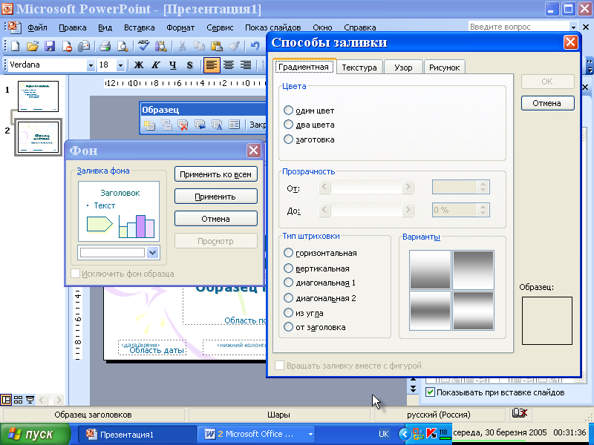This screenshot has height=445, width=594.
Task: Choose 'диагональная 2' shading style
Action: click(x=288, y=298)
